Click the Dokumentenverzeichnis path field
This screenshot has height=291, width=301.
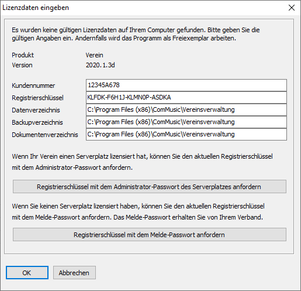(x=186, y=134)
